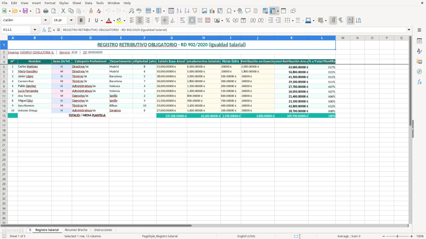
Task: Format the selection as date
Action: click(x=244, y=21)
